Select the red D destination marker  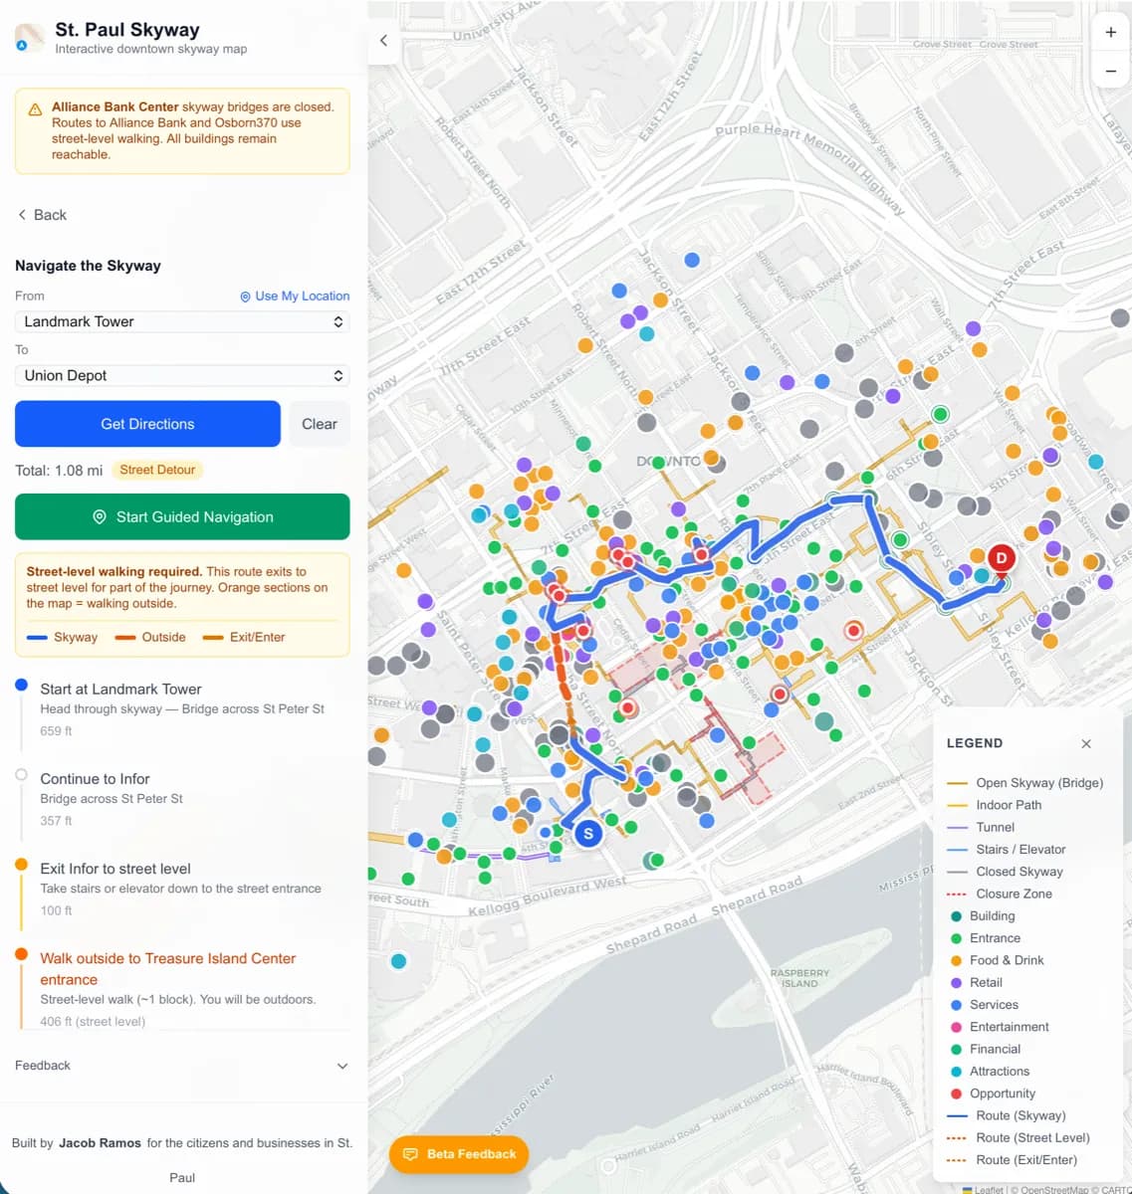coord(1001,558)
